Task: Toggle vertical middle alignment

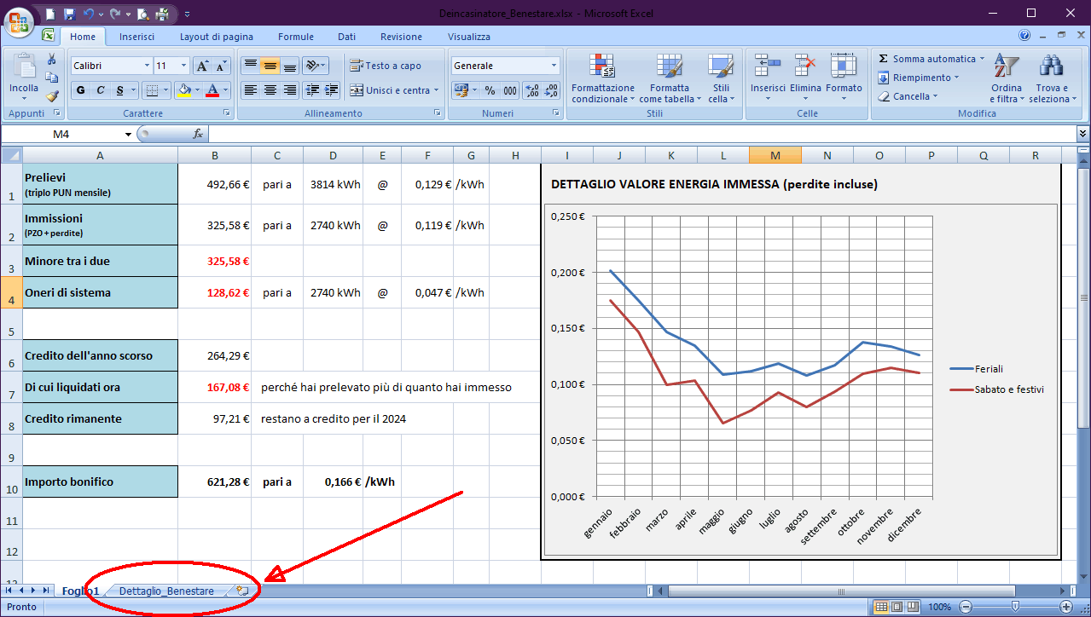Action: pyautogui.click(x=270, y=66)
